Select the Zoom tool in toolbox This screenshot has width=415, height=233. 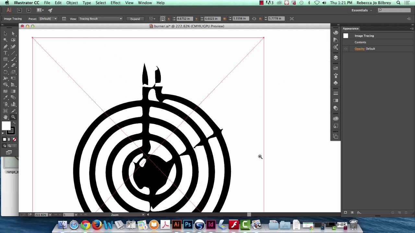pyautogui.click(x=13, y=117)
